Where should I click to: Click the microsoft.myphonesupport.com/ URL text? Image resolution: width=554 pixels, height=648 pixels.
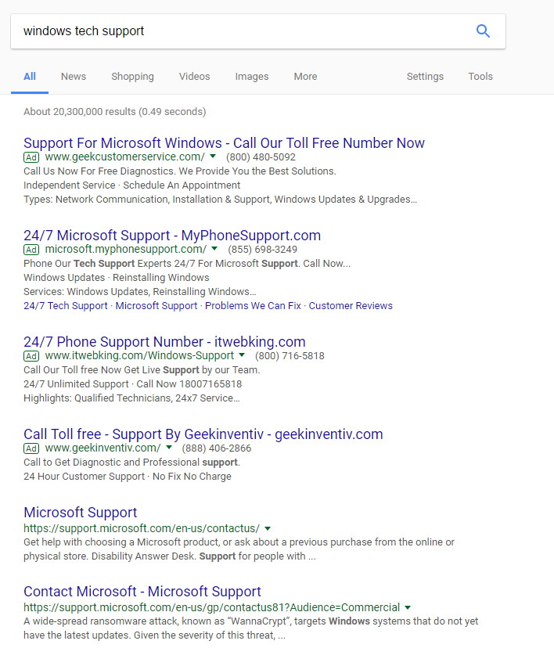[x=126, y=249]
